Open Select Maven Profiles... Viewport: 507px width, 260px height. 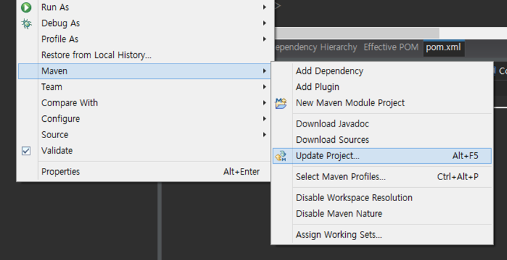point(382,177)
